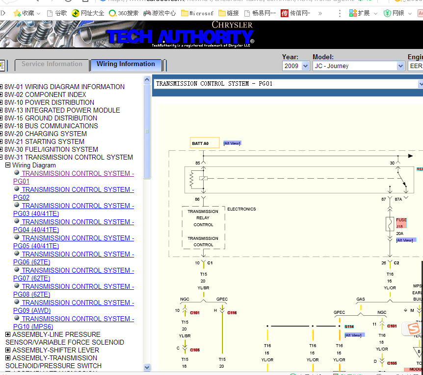Click the Sogou input floating icon

[412, 328]
